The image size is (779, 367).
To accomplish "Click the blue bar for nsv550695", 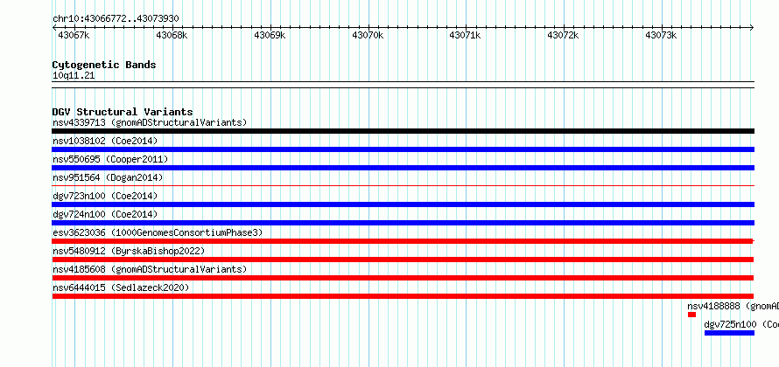I will coord(403,168).
